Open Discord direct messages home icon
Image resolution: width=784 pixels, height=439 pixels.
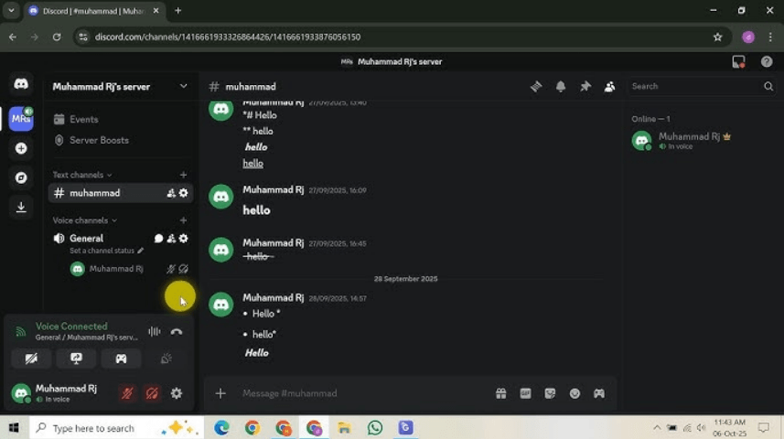point(21,84)
